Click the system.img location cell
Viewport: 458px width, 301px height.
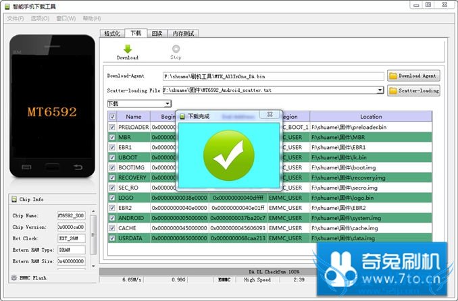371,218
